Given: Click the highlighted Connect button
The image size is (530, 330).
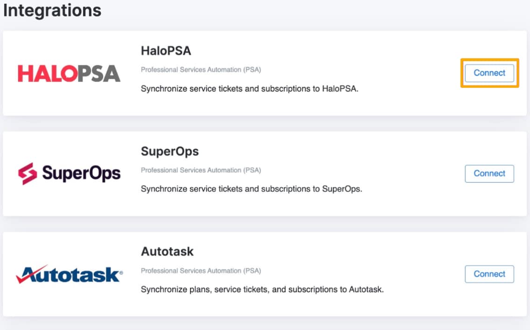Looking at the screenshot, I should tap(489, 73).
